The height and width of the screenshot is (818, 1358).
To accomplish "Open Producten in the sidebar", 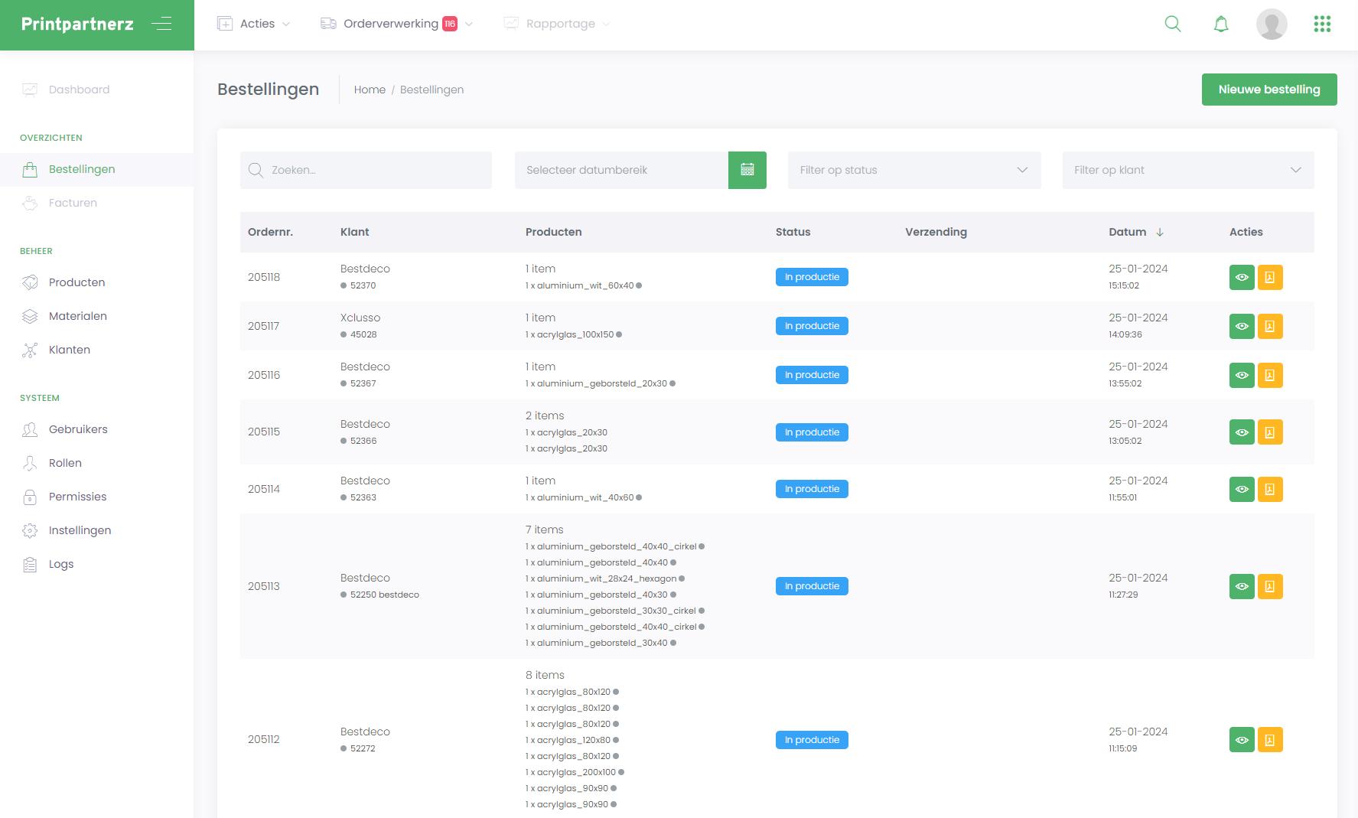I will [x=77, y=282].
